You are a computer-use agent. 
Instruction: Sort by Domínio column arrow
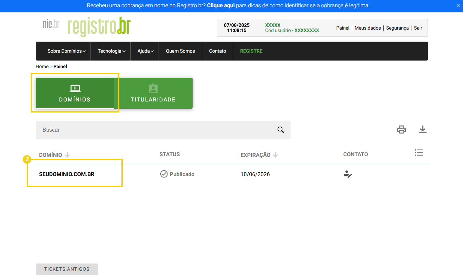point(67,155)
